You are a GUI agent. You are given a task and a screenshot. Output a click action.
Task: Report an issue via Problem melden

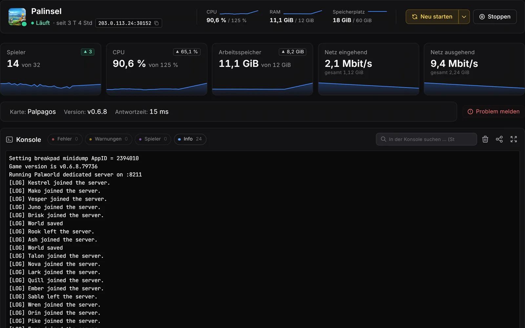tap(493, 112)
